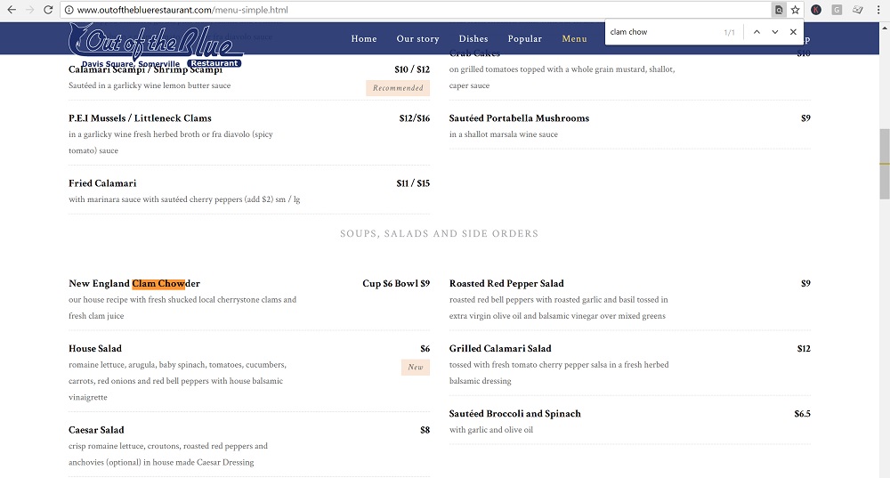
Task: Click the browser back arrow
Action: [x=12, y=10]
